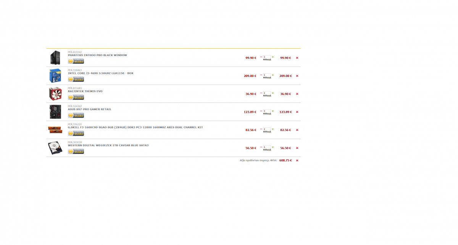458x245 pixels.
Task: Click Αλλαγή under Asus H97-Pro quantity
Action: click(267, 114)
